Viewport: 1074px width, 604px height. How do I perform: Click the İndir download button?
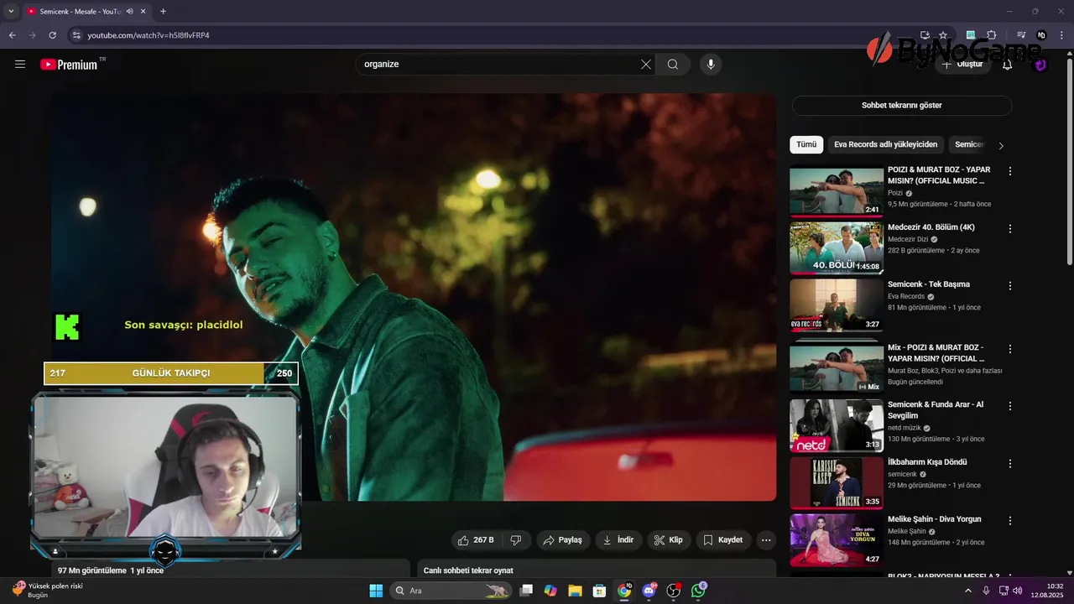click(618, 540)
